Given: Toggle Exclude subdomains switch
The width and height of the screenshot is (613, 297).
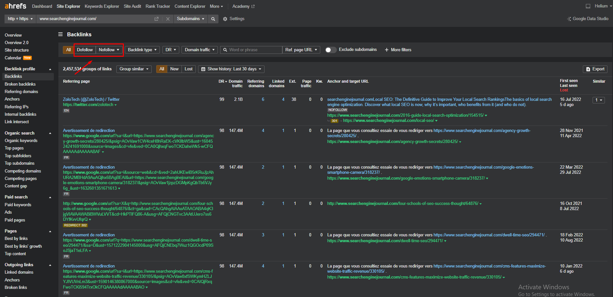Looking at the screenshot, I should click(x=331, y=50).
